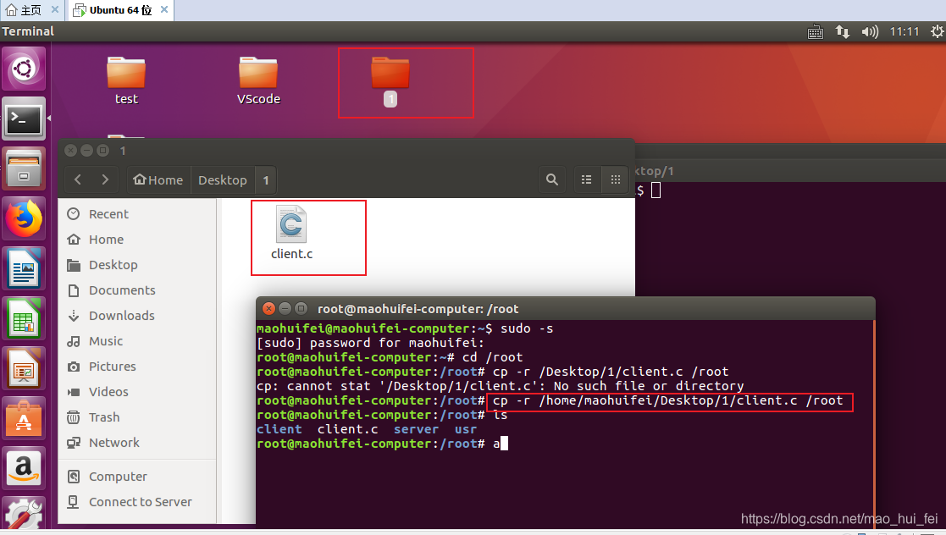Viewport: 946px width, 535px height.
Task: Open Trash in Files sidebar
Action: point(137,416)
